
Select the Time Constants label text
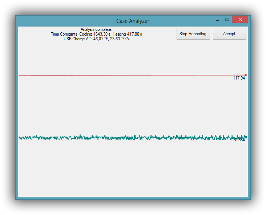coord(64,34)
